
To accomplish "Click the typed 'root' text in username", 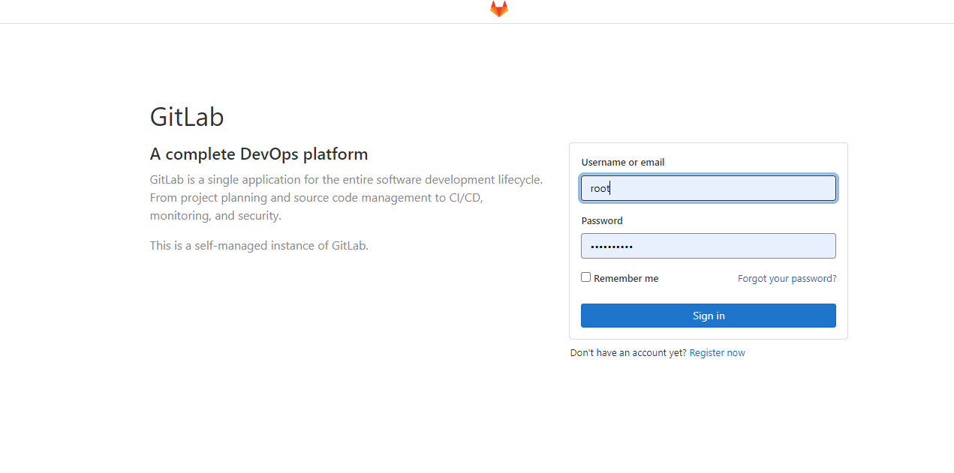I will (600, 189).
